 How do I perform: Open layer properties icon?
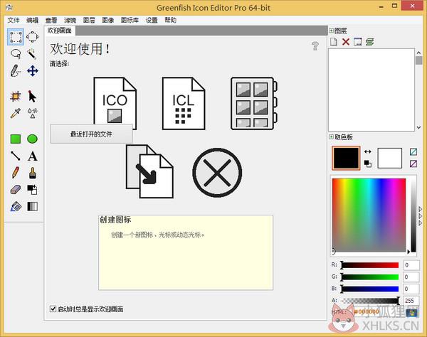(x=357, y=42)
